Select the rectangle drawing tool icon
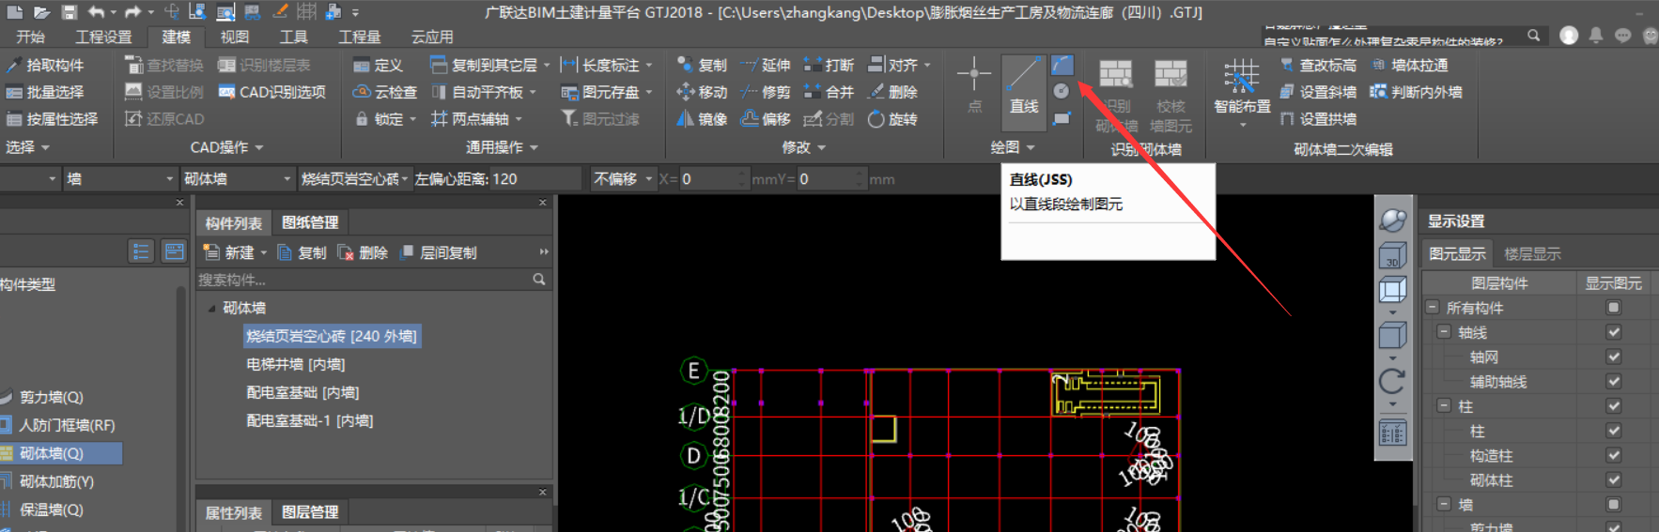The image size is (1659, 532). pos(1062,118)
